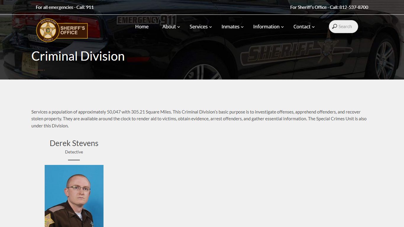Click the chevron beside Inmates
Screen dimensions: 404x227
point(242,27)
